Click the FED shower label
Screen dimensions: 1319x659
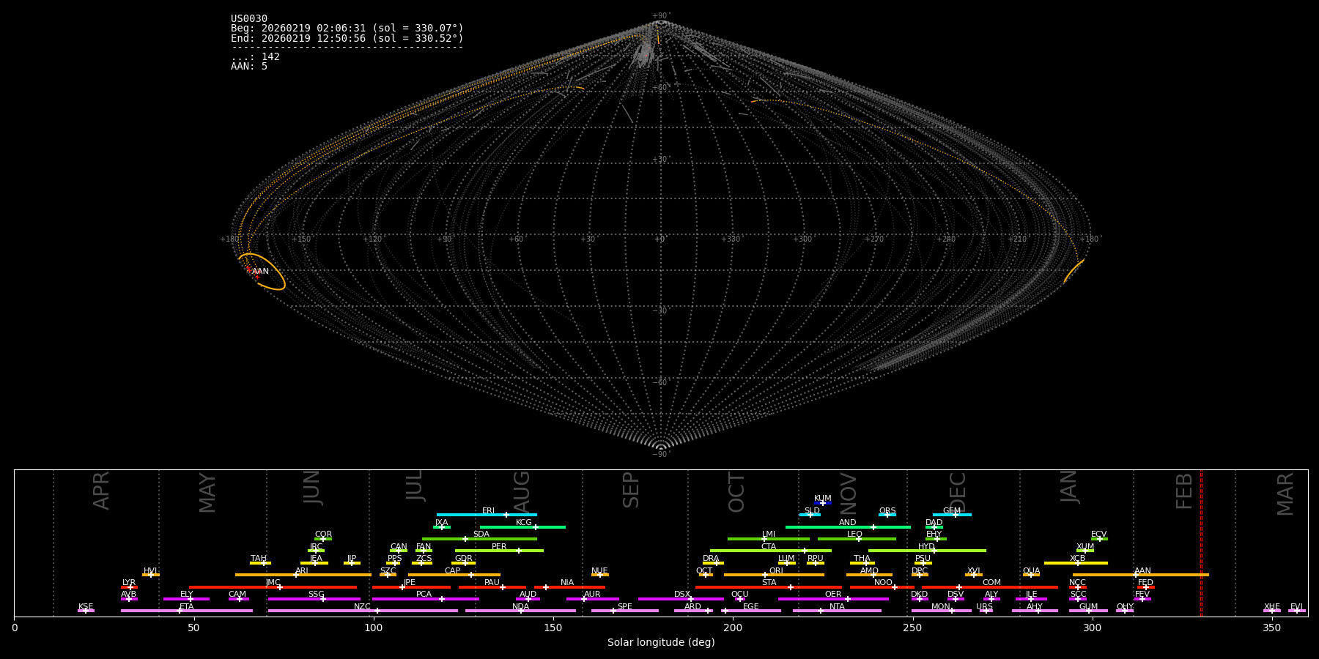[x=1146, y=583]
